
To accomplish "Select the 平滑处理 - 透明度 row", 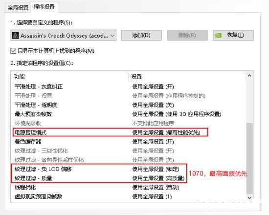I will coord(129,105).
